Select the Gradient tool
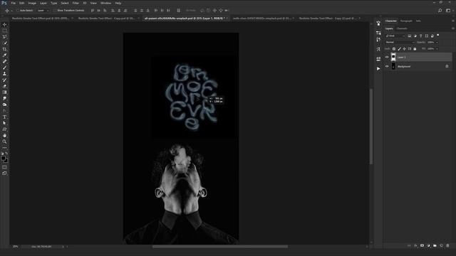The height and width of the screenshot is (256, 456). pos(4,92)
